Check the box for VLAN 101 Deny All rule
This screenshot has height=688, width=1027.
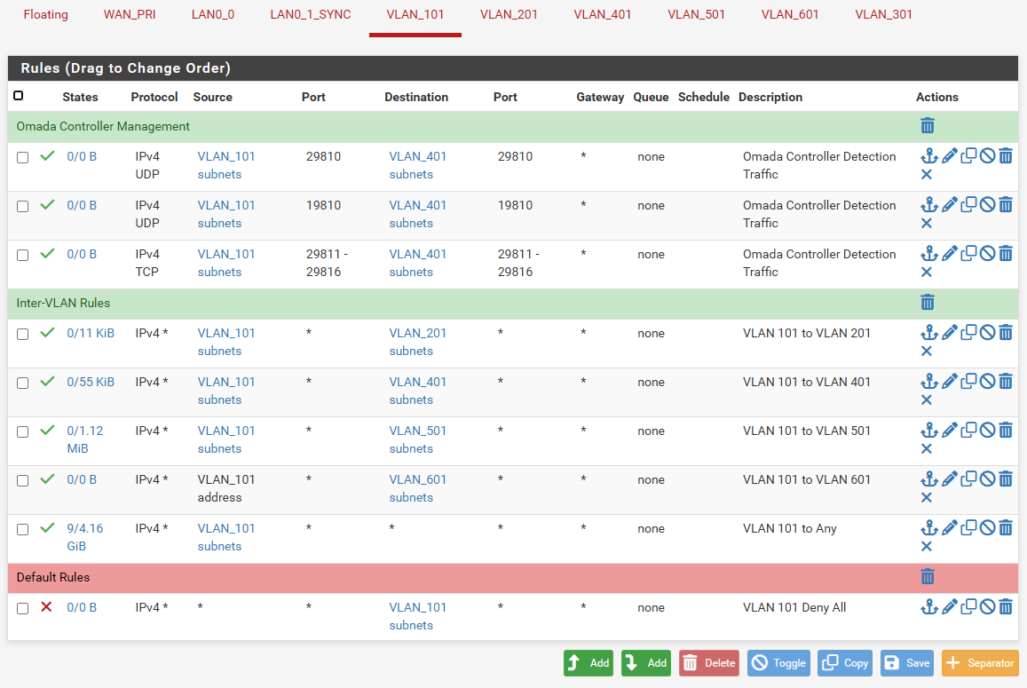click(23, 608)
